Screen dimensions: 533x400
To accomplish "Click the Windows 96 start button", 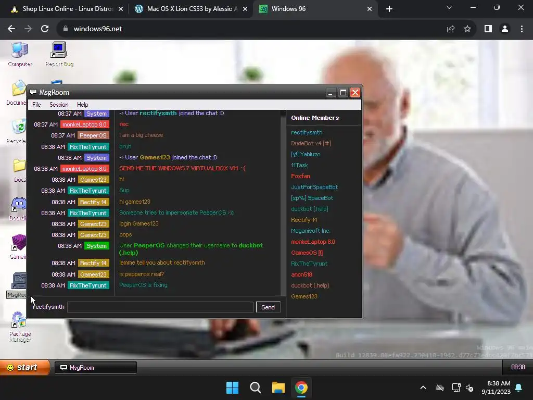I will (x=24, y=367).
